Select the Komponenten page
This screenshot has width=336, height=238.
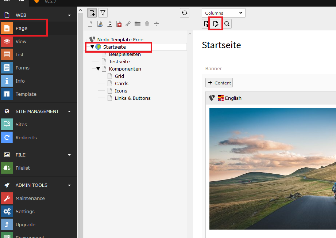click(125, 69)
